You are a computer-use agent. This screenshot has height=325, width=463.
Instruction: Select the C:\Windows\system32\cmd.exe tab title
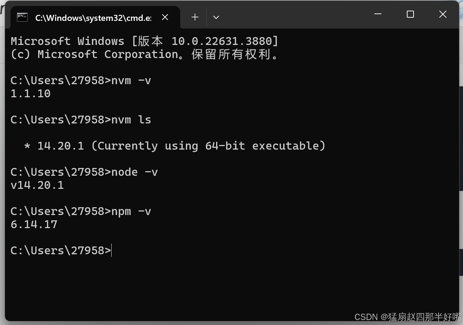tap(93, 18)
